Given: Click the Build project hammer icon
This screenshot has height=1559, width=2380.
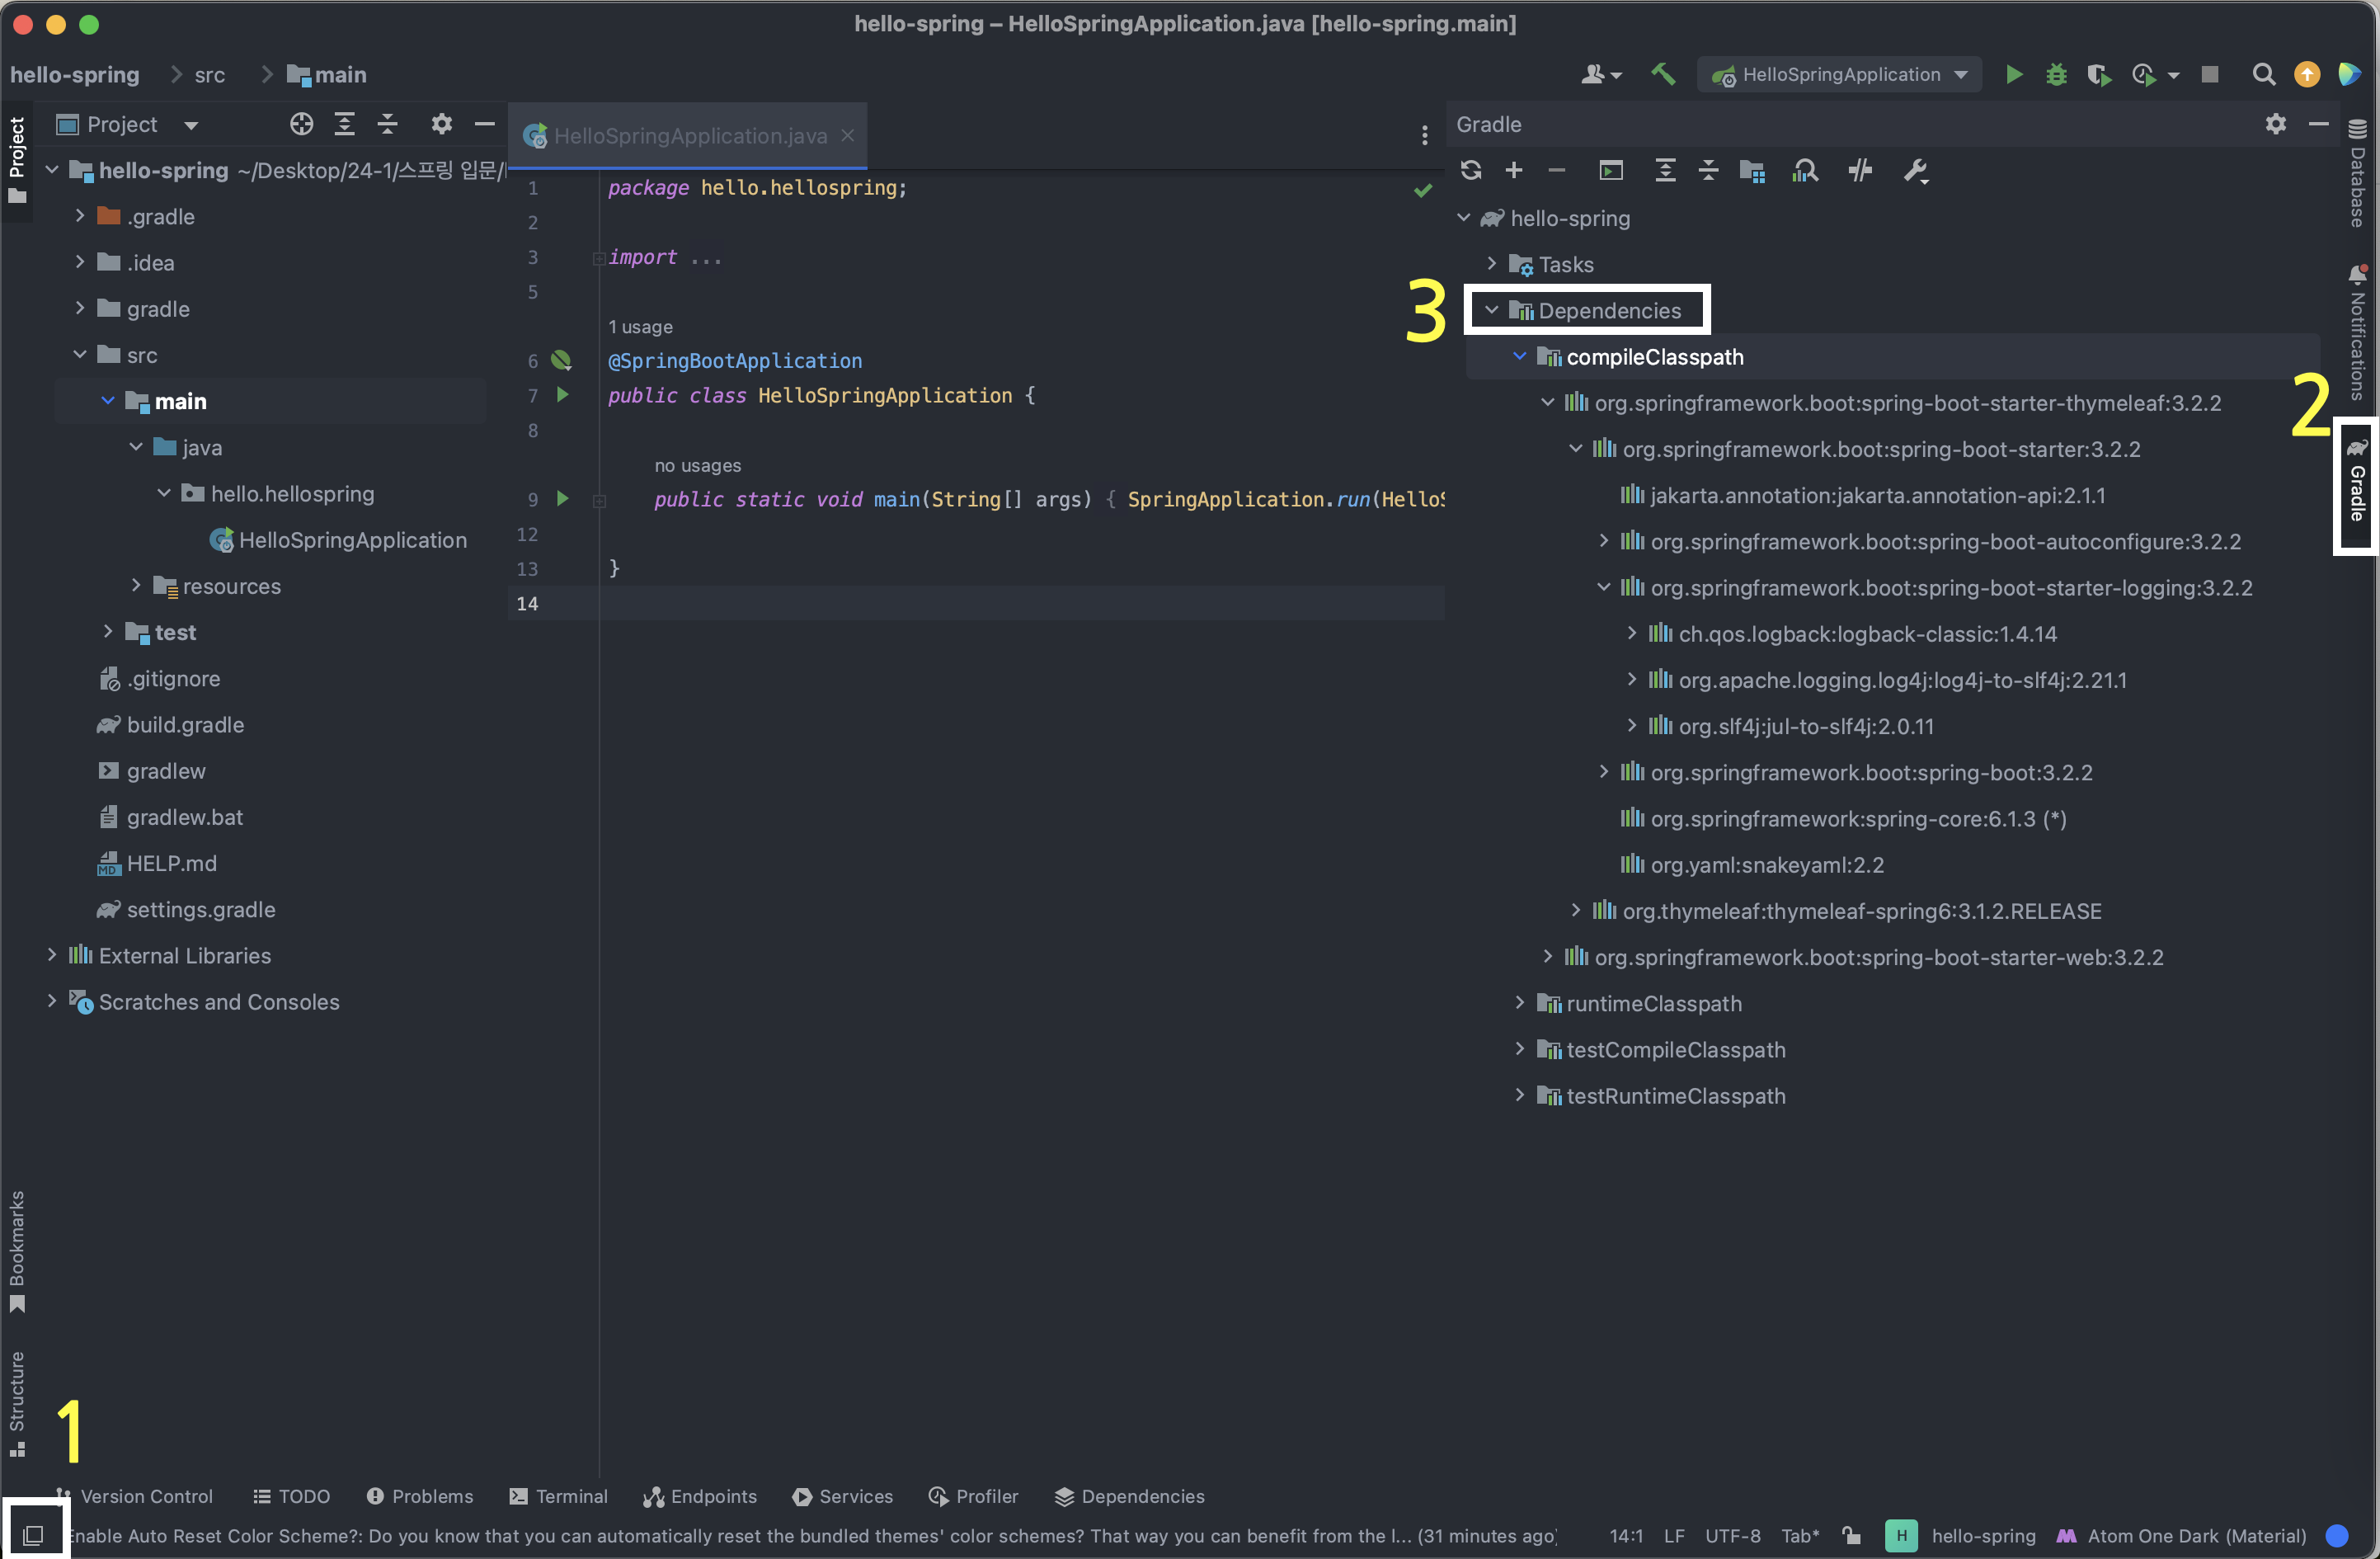Looking at the screenshot, I should tap(1663, 74).
